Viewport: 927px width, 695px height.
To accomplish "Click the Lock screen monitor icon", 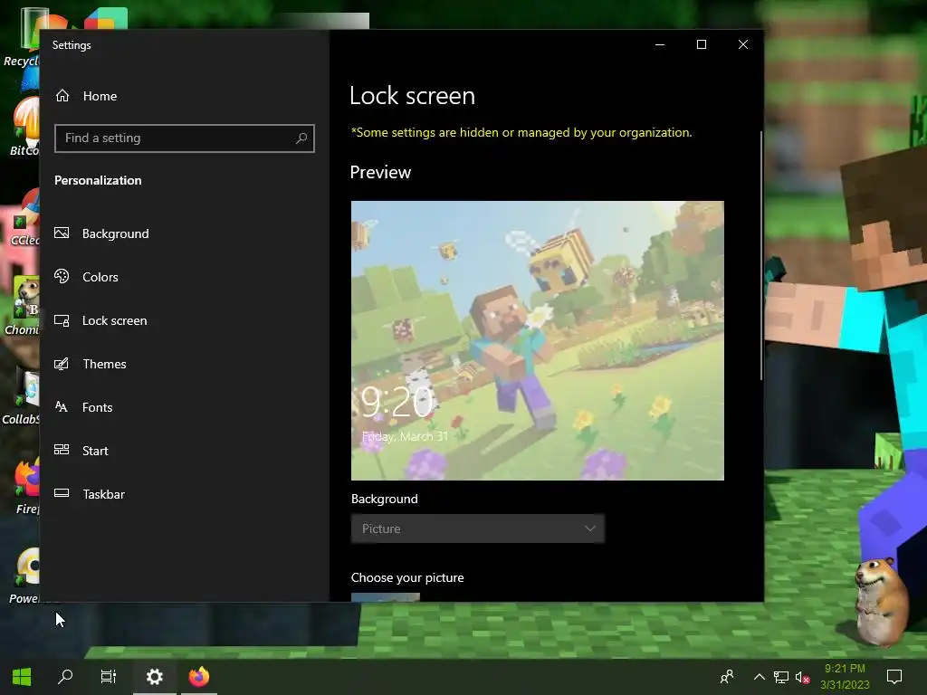I will 62,320.
